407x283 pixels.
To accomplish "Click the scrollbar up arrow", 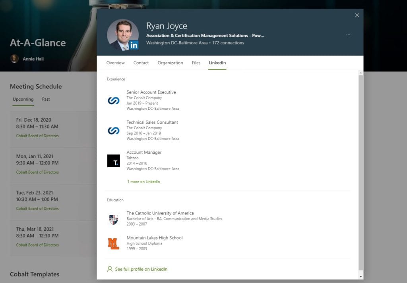I will pyautogui.click(x=360, y=73).
